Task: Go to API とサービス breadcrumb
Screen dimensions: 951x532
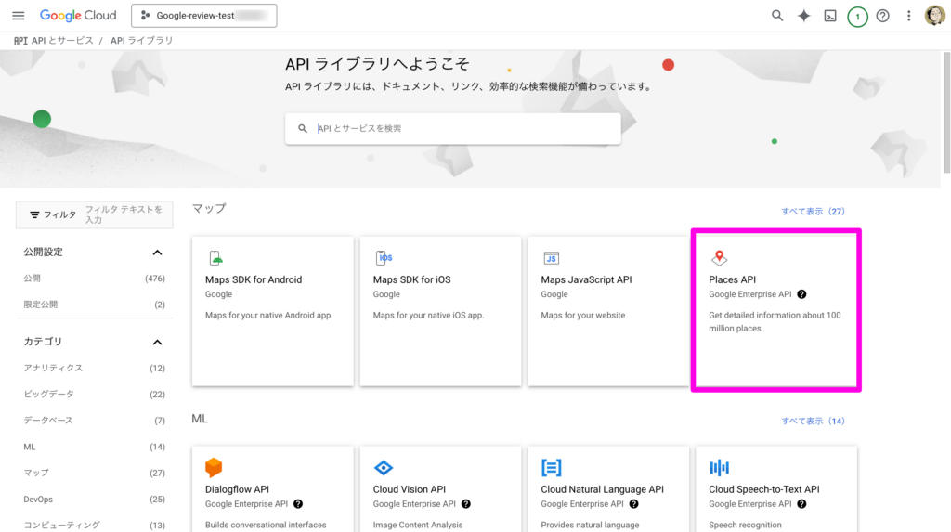Action: coord(62,41)
